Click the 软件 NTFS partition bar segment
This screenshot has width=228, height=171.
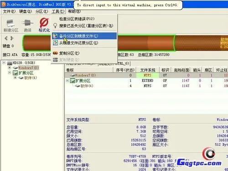click(x=202, y=43)
